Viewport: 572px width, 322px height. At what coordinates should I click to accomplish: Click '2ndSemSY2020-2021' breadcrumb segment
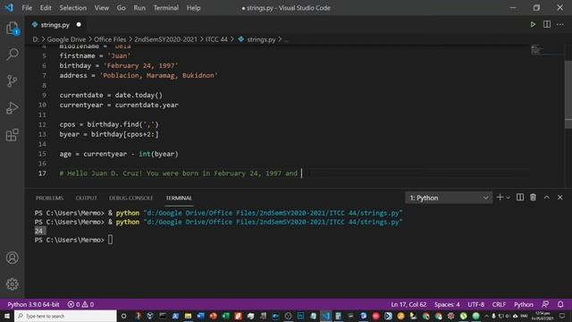[165, 39]
